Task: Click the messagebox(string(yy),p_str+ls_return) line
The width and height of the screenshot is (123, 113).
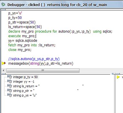Action: 41,64
